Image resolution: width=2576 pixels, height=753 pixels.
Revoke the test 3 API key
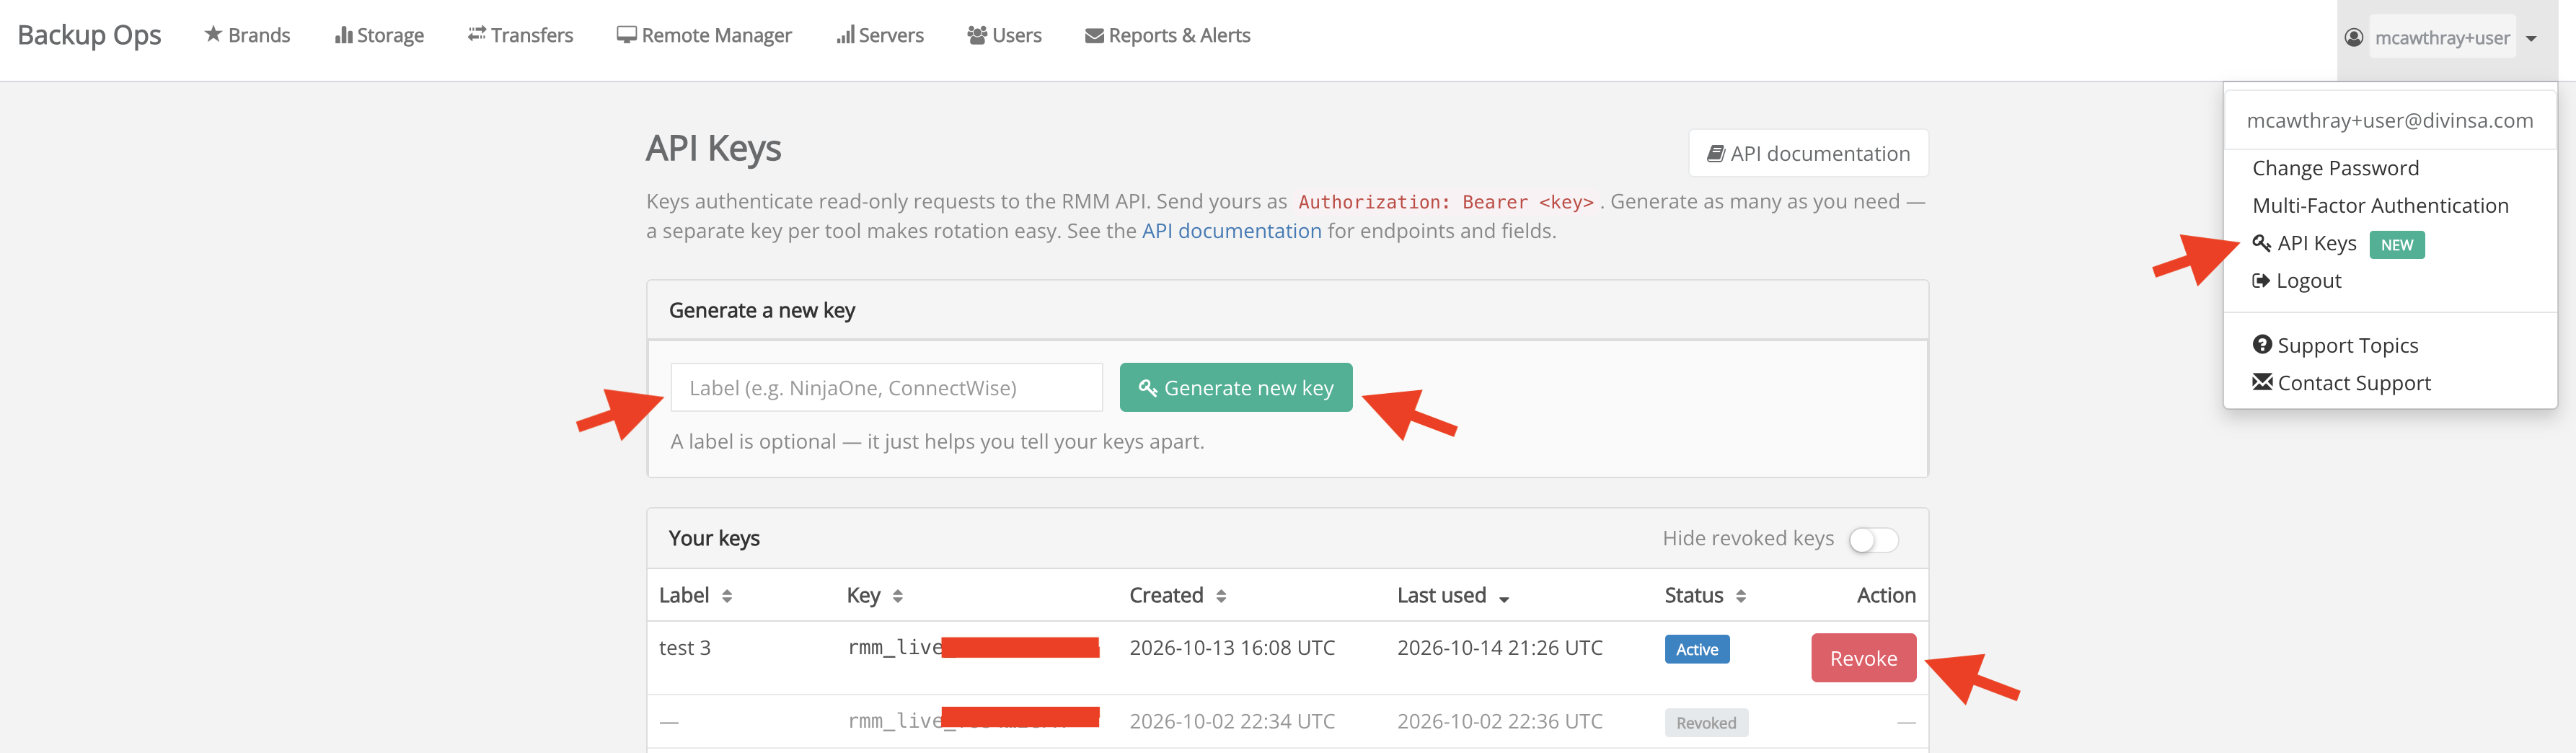[x=1863, y=658]
